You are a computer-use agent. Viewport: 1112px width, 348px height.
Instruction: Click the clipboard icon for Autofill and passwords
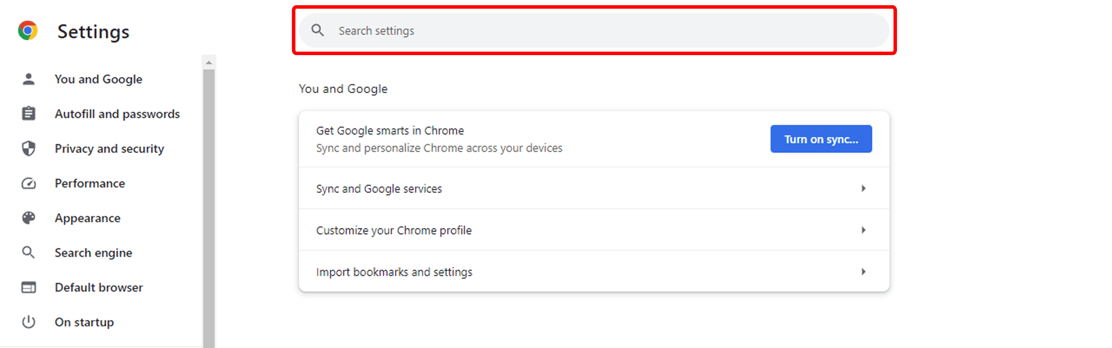[x=29, y=114]
